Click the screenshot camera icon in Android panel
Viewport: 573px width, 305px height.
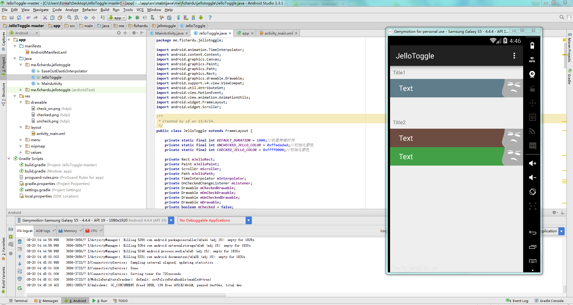[11, 229]
